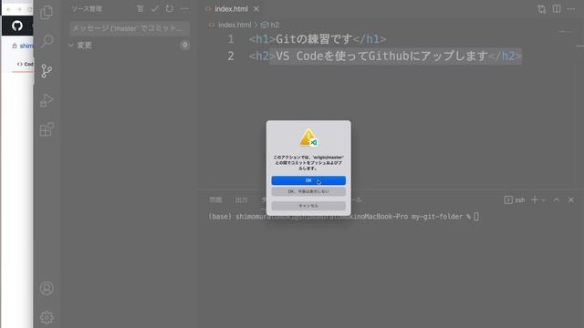The height and width of the screenshot is (328, 584).
Task: Open the Search view in activity bar
Action: point(47,41)
